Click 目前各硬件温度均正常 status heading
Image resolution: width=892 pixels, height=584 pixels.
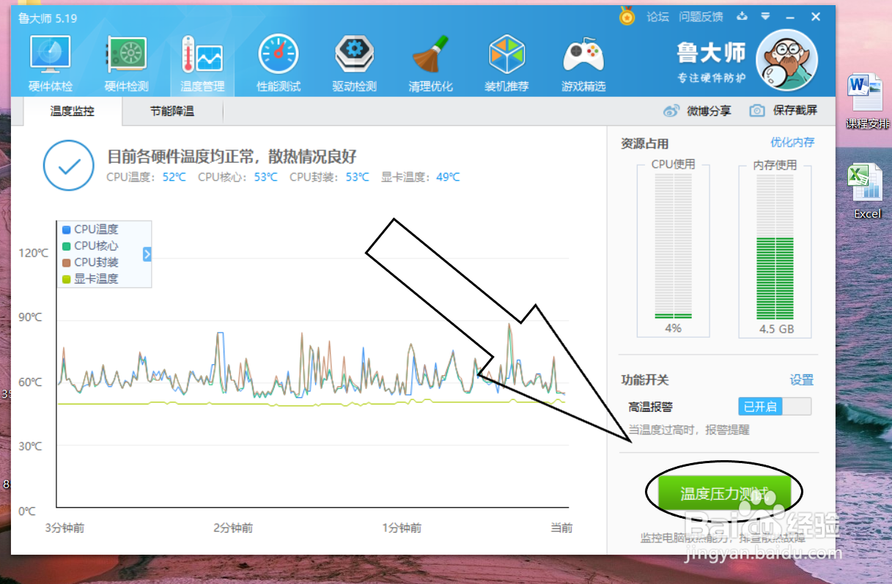click(232, 156)
